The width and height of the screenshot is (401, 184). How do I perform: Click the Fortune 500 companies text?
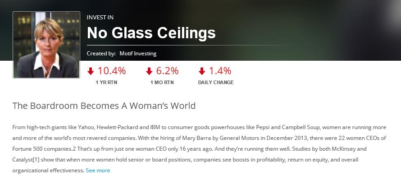40,149
